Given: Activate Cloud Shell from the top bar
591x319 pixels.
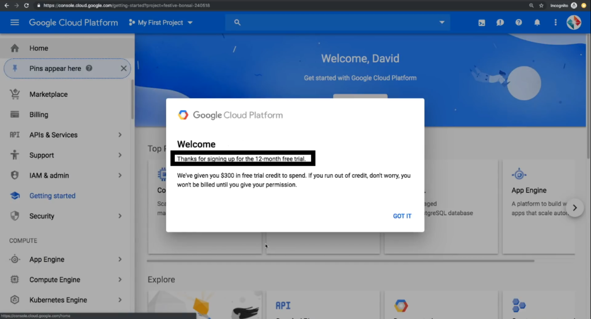Looking at the screenshot, I should 482,23.
